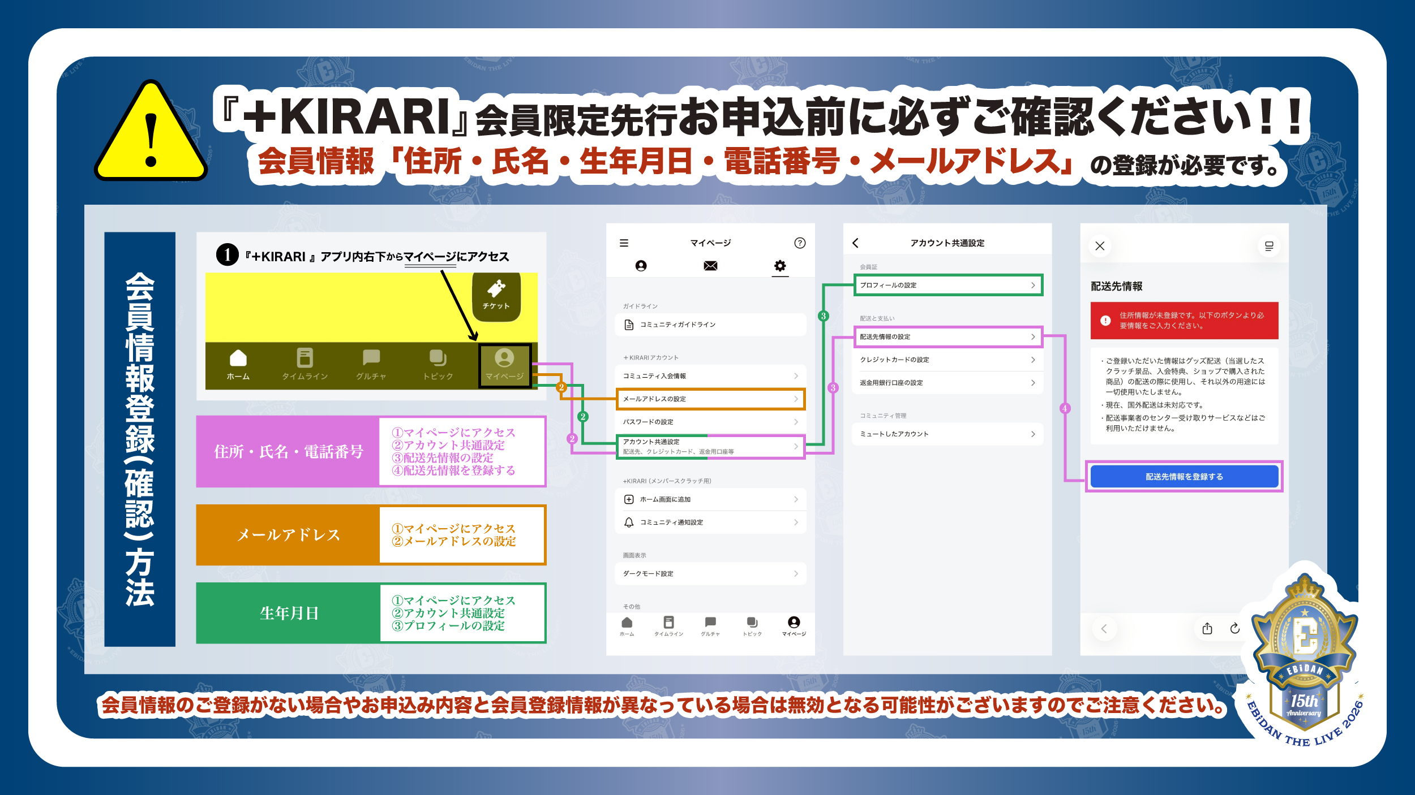1415x795 pixels.
Task: Open パスワードの設定 row
Action: [710, 422]
